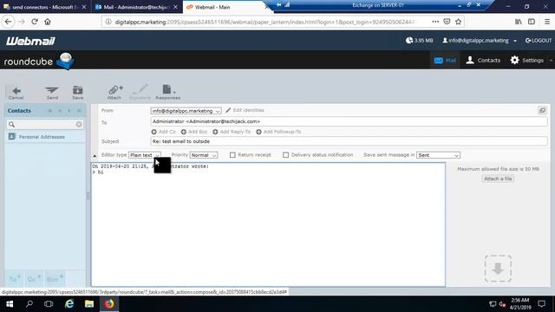Screen dimensions: 555x312
Task: Open the Priority dropdown
Action: pyautogui.click(x=204, y=155)
